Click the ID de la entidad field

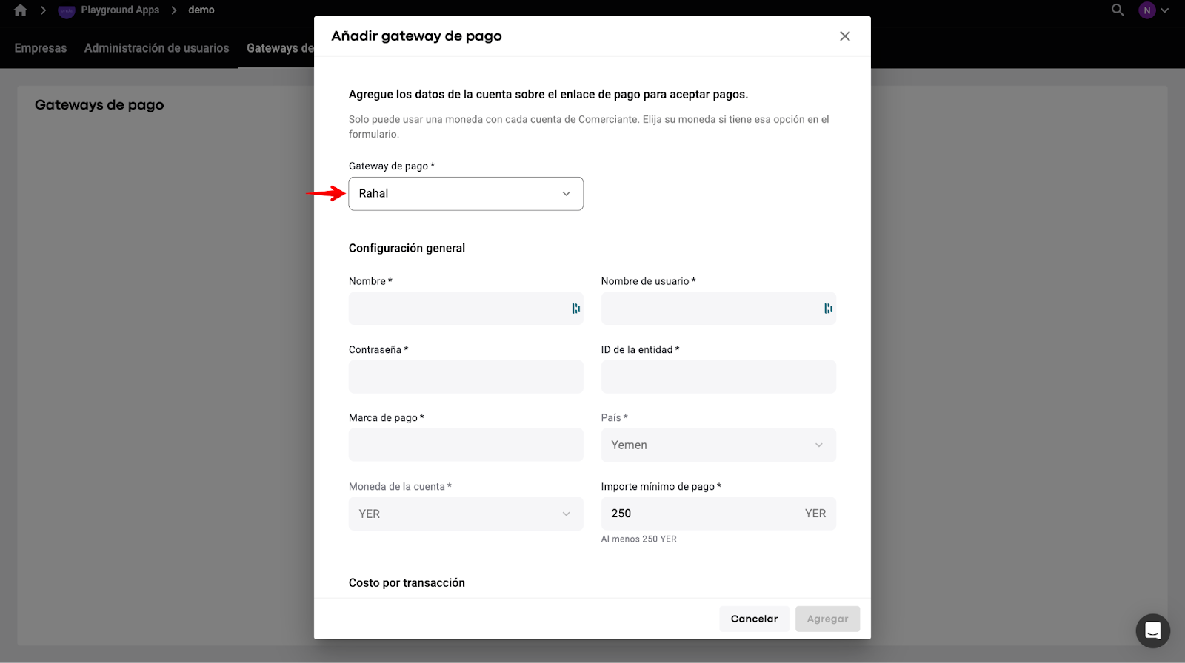click(x=718, y=377)
